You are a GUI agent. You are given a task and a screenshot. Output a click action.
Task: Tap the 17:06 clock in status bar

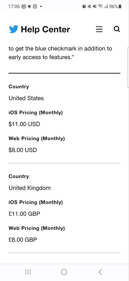pos(13,7)
